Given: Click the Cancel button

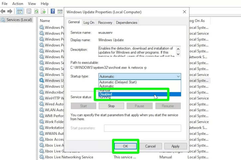Looking at the screenshot, I should point(150,146).
